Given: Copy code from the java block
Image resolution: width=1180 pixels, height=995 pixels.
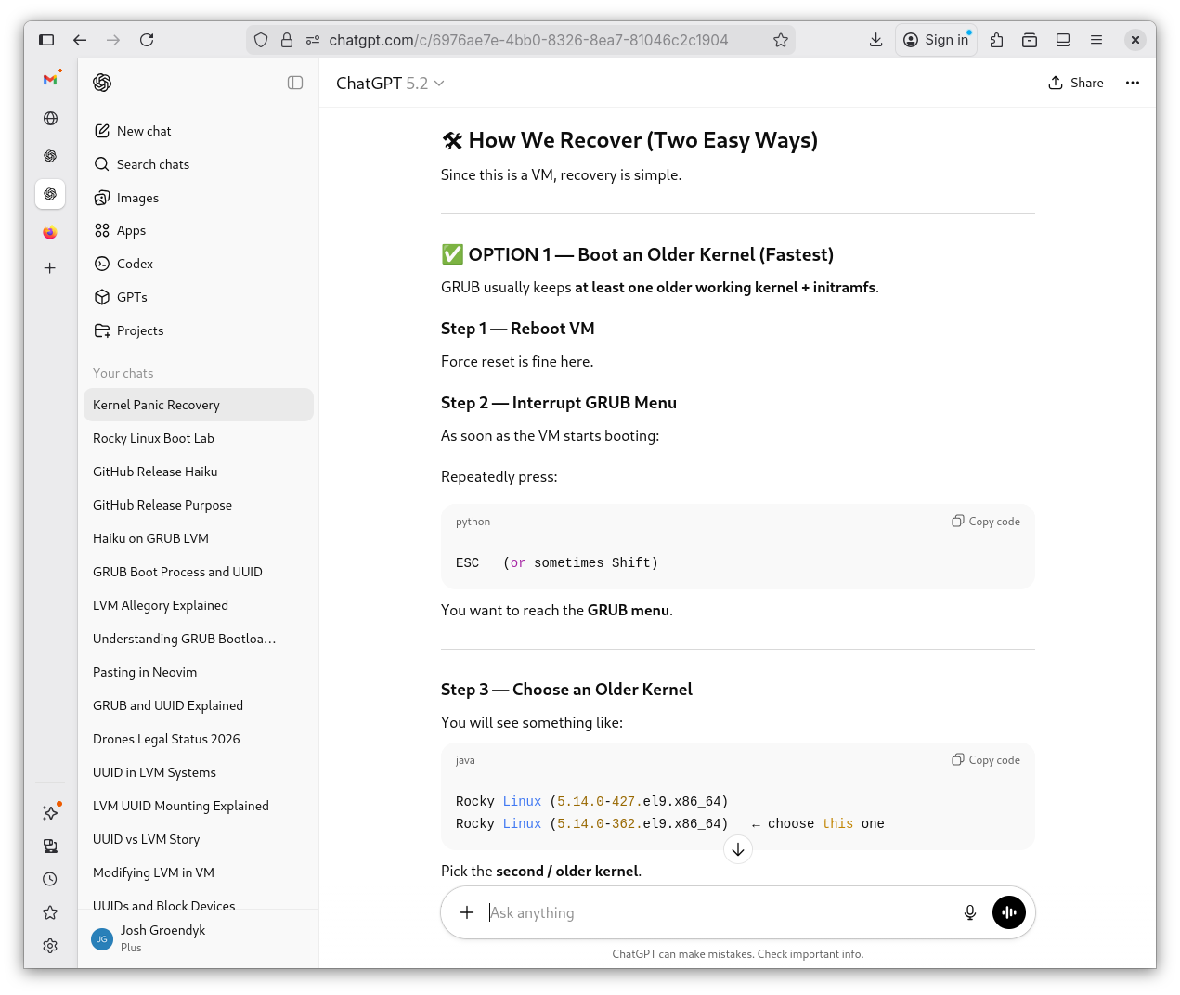Looking at the screenshot, I should (x=985, y=760).
